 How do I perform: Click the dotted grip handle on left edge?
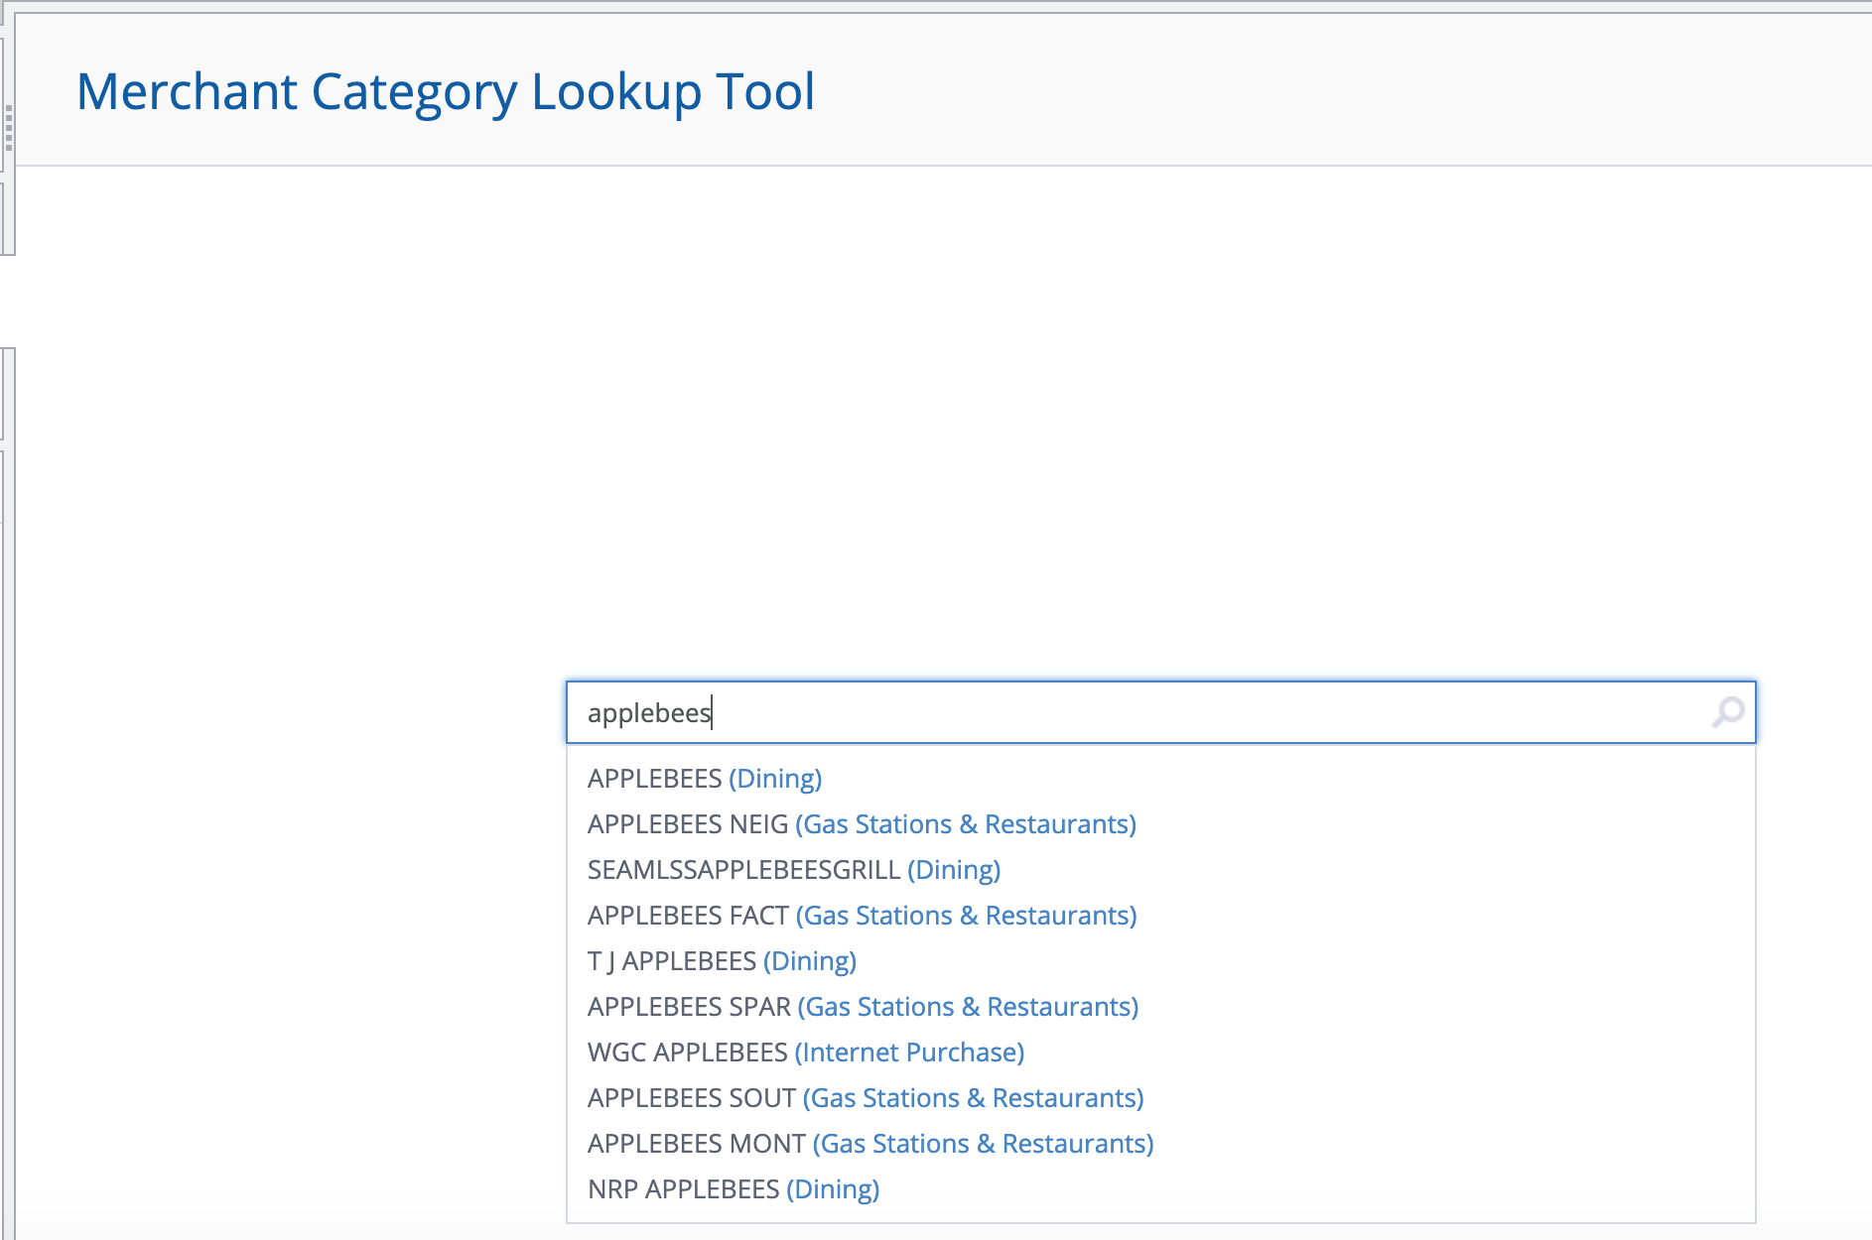coord(9,129)
